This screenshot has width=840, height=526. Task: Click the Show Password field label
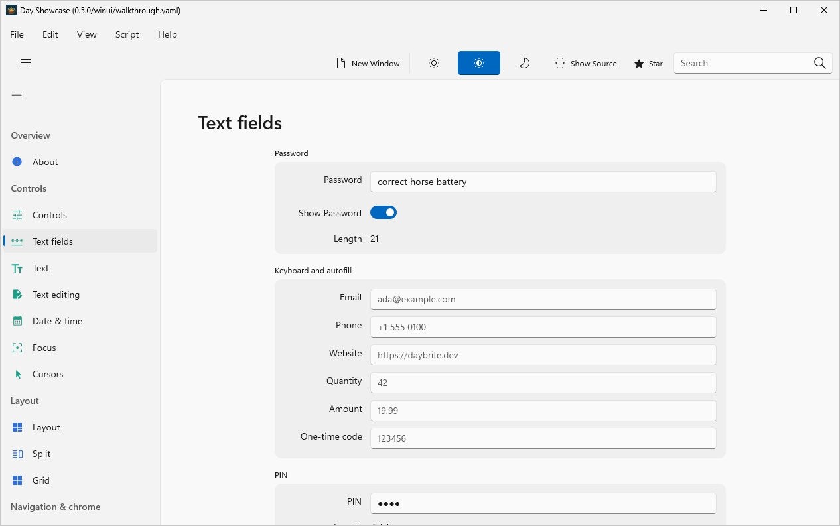(330, 213)
